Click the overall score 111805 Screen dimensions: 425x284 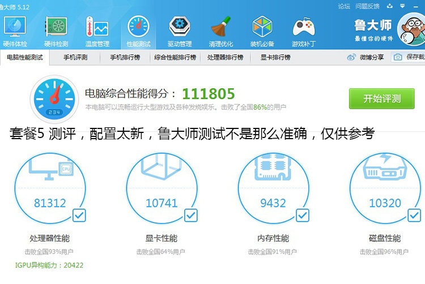(209, 94)
